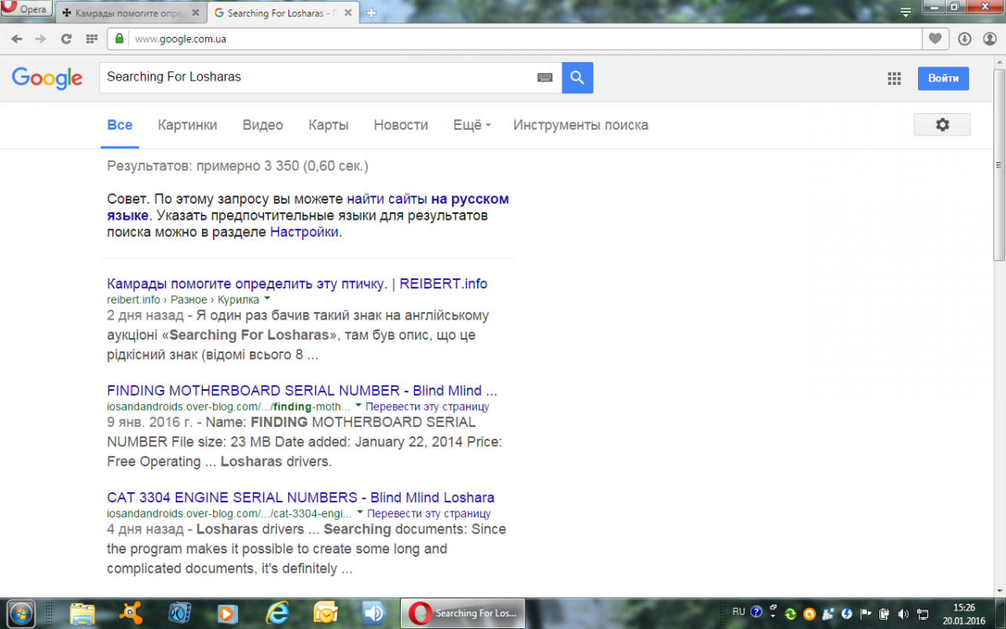Screen dimensions: 1006x629
Task: Launch Avast antivirus from taskbar
Action: [x=132, y=613]
